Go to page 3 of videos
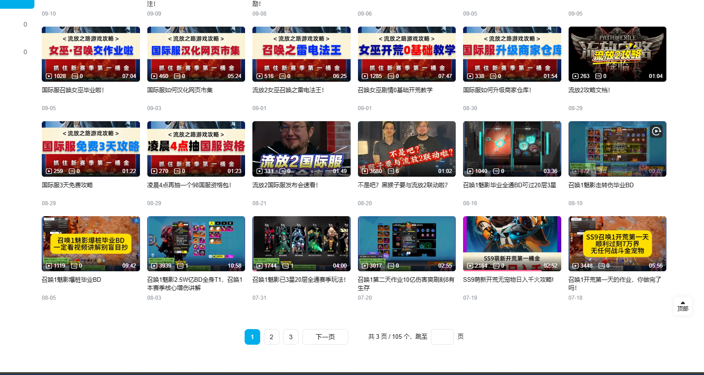Screen dimensions: 704x375 click(291, 337)
